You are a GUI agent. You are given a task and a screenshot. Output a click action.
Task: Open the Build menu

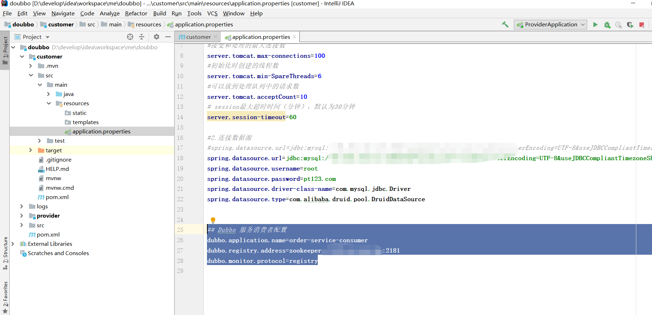(159, 14)
